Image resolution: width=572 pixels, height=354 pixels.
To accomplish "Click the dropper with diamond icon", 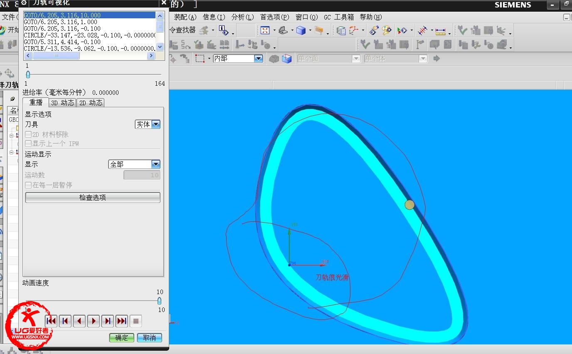I will coord(374,30).
